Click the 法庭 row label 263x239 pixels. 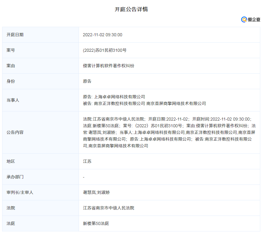(x=11, y=223)
